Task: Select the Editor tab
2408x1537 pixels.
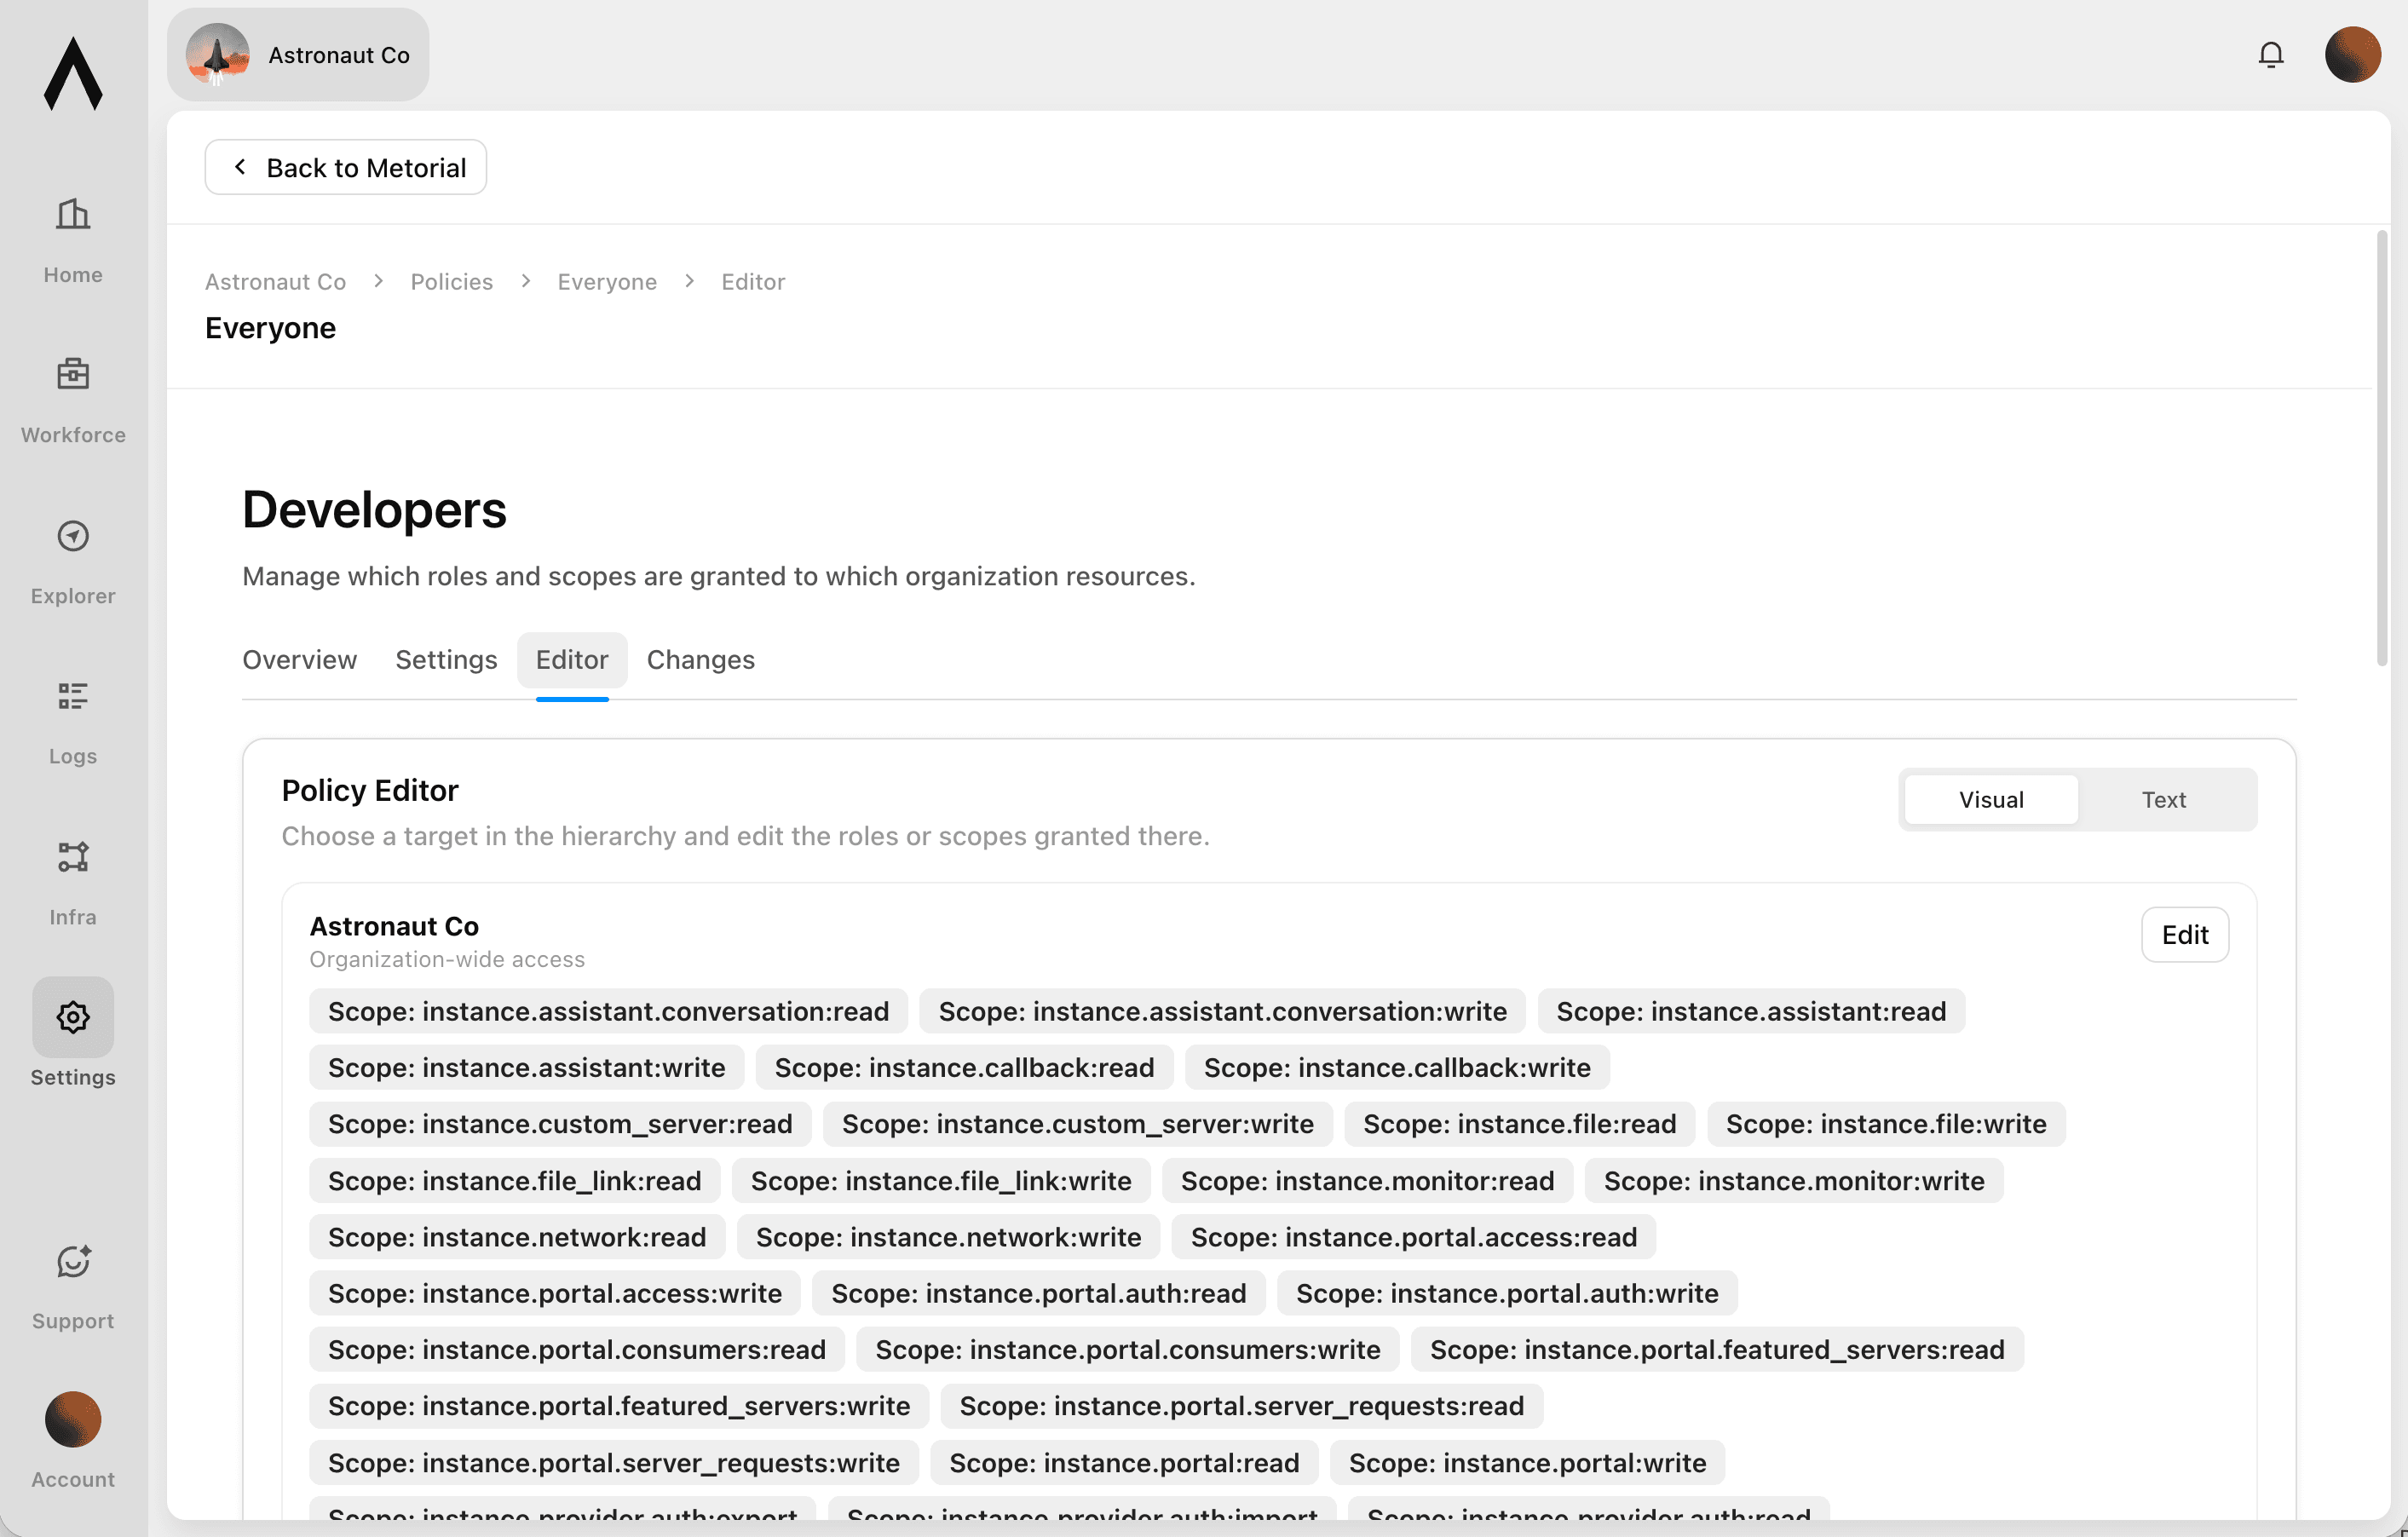Action: tap(572, 660)
